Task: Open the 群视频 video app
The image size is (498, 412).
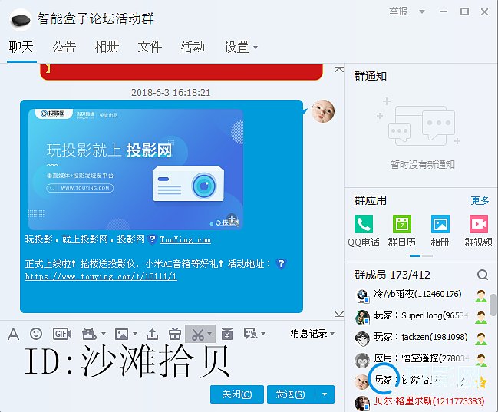Action: tap(478, 229)
